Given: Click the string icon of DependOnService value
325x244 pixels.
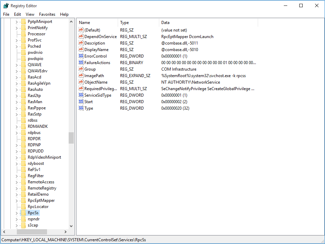Looking at the screenshot, I should (81, 36).
